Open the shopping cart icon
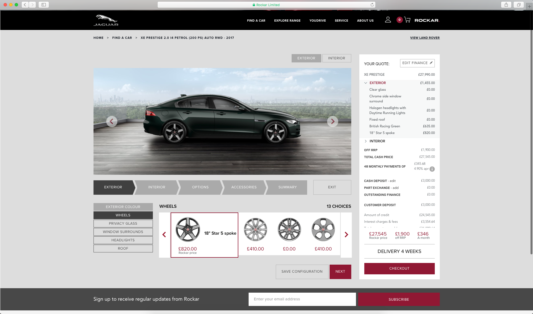Image resolution: width=533 pixels, height=314 pixels. click(407, 20)
